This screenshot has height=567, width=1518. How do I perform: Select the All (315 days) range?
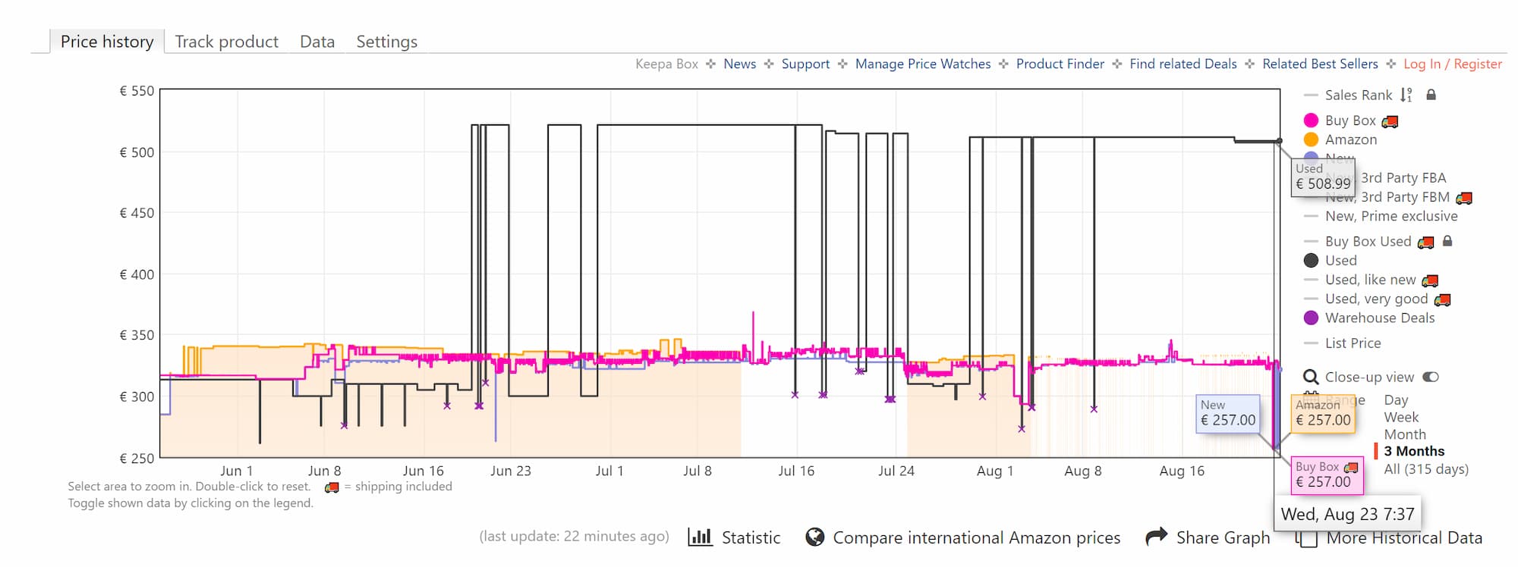[x=1426, y=468]
